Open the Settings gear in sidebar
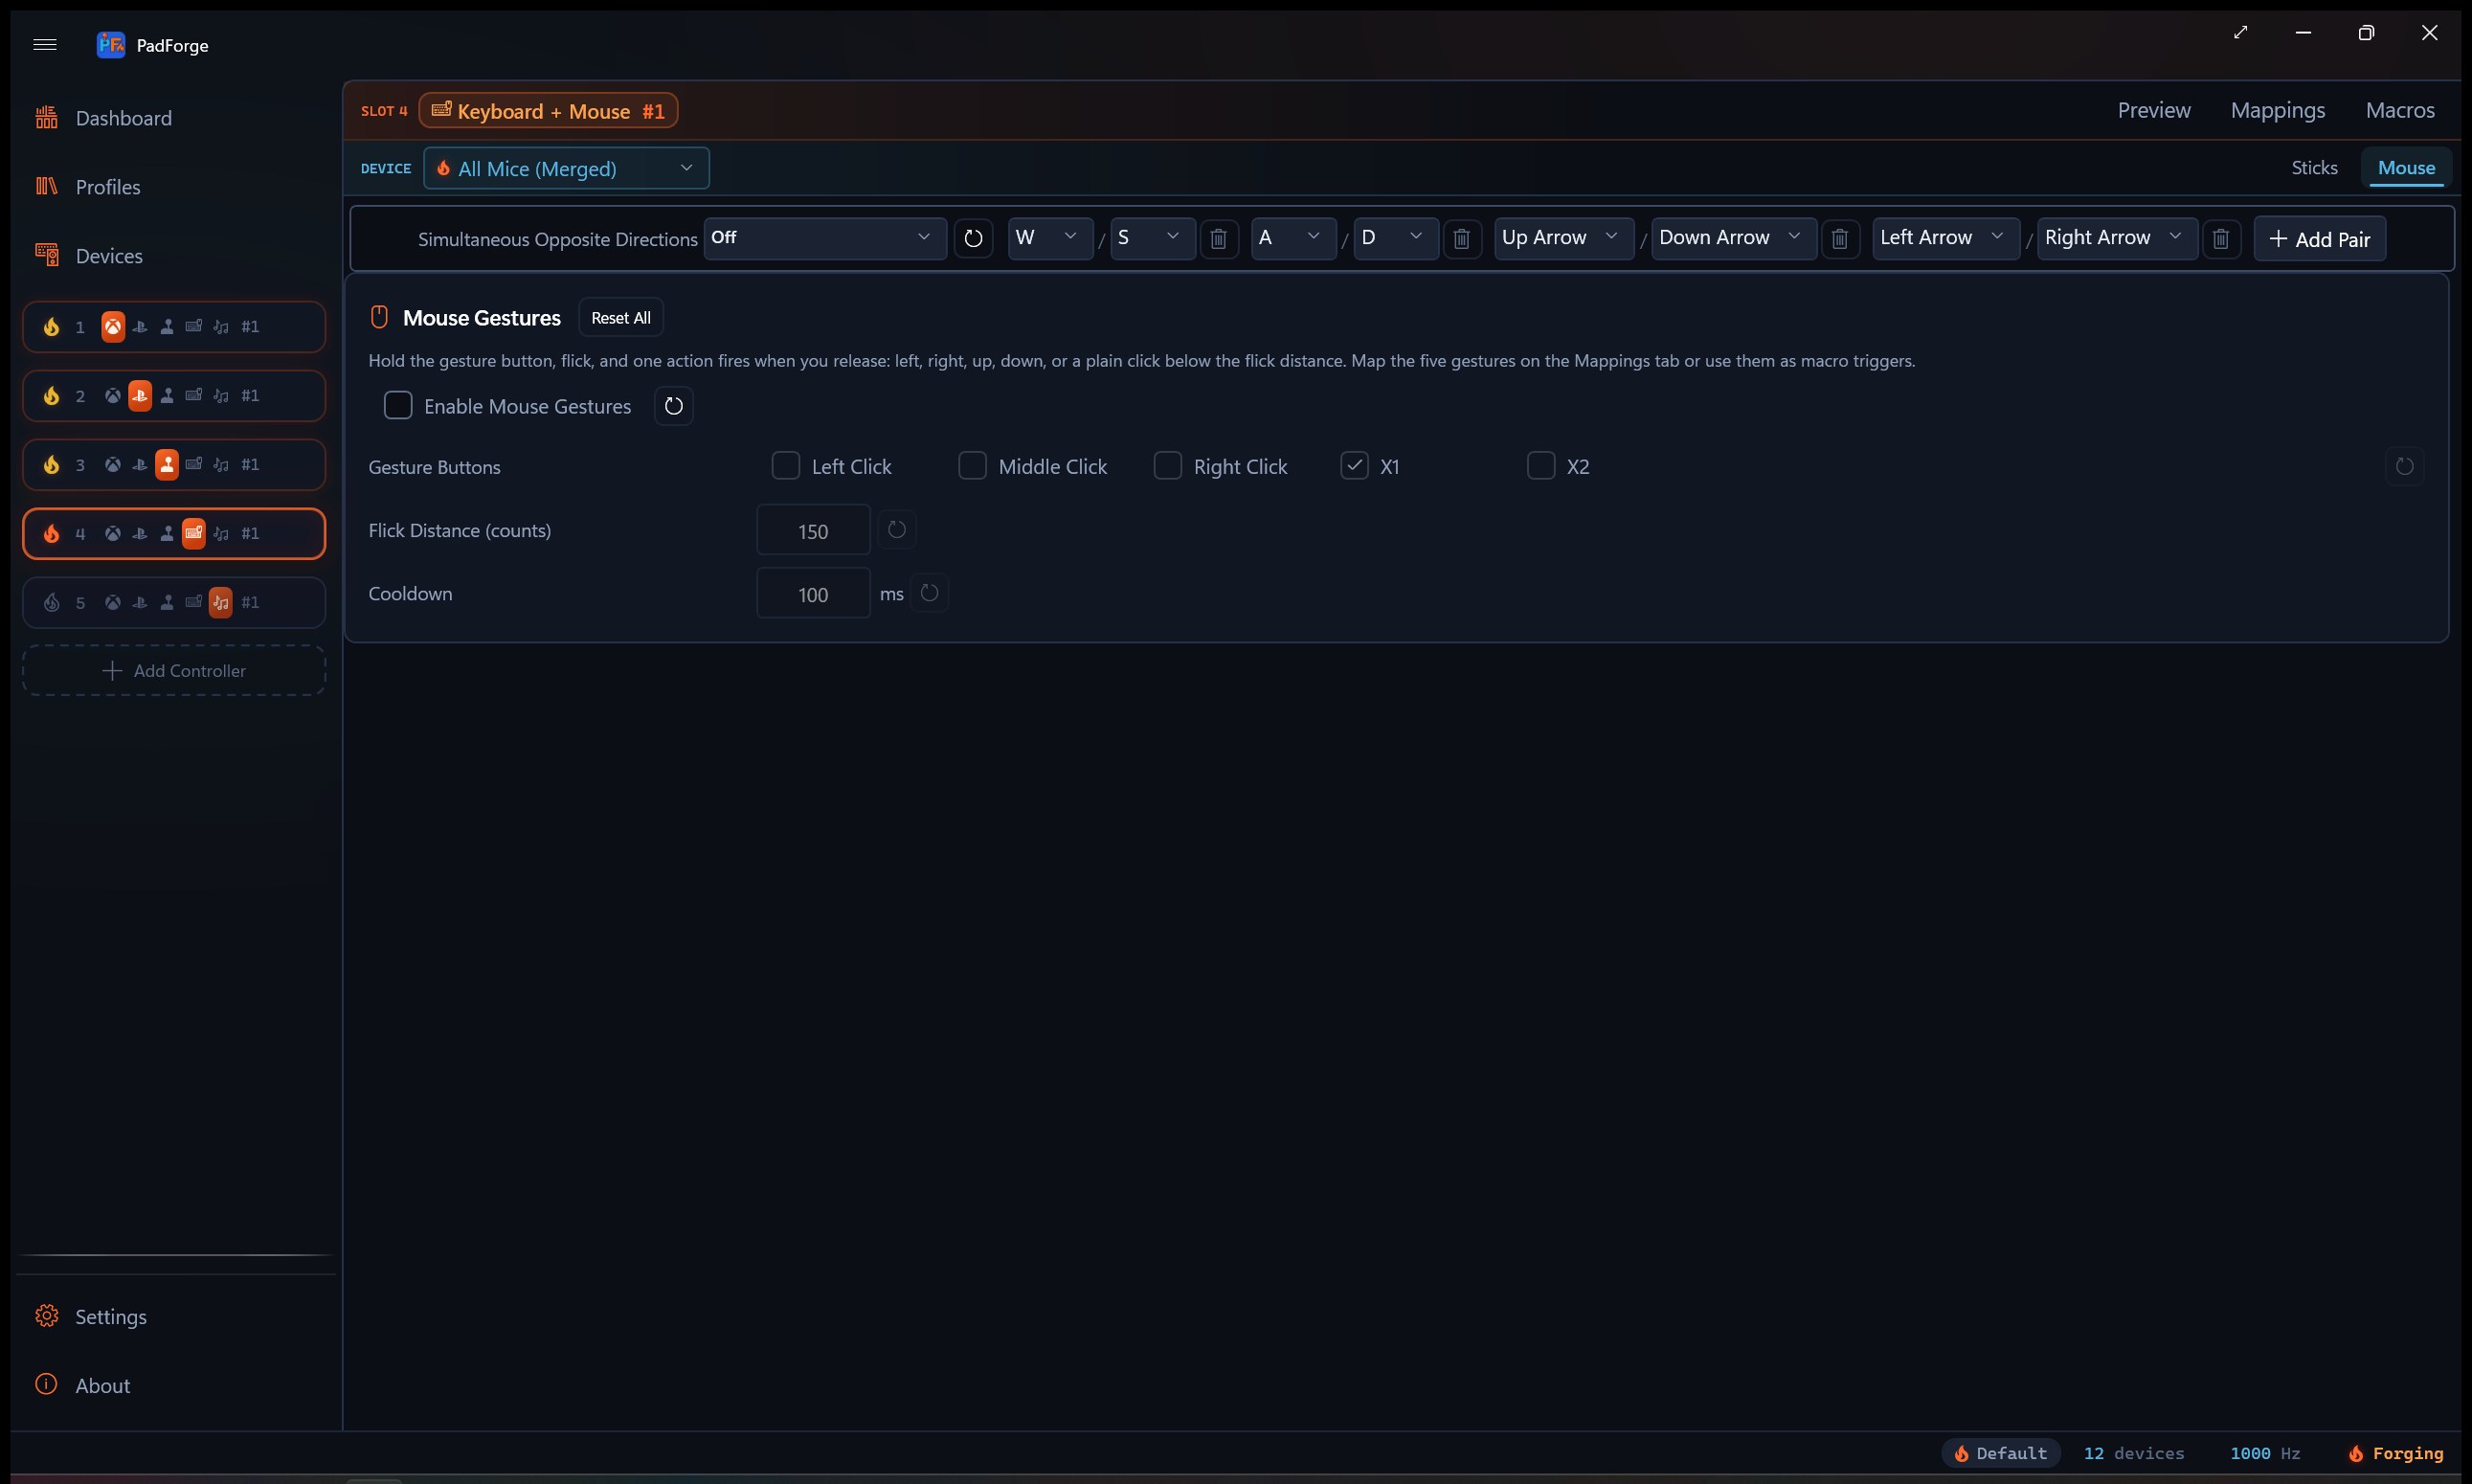 (x=47, y=1316)
